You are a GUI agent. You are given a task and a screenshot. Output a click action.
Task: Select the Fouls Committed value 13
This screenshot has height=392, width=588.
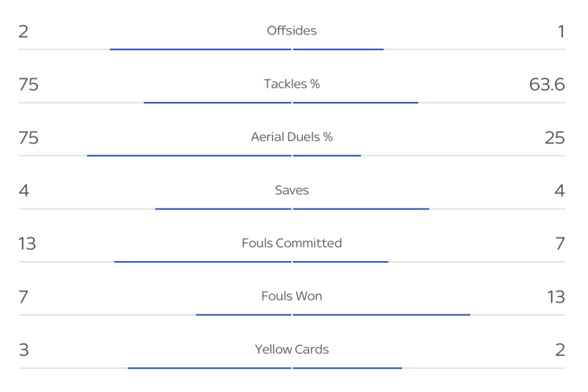[x=27, y=244]
